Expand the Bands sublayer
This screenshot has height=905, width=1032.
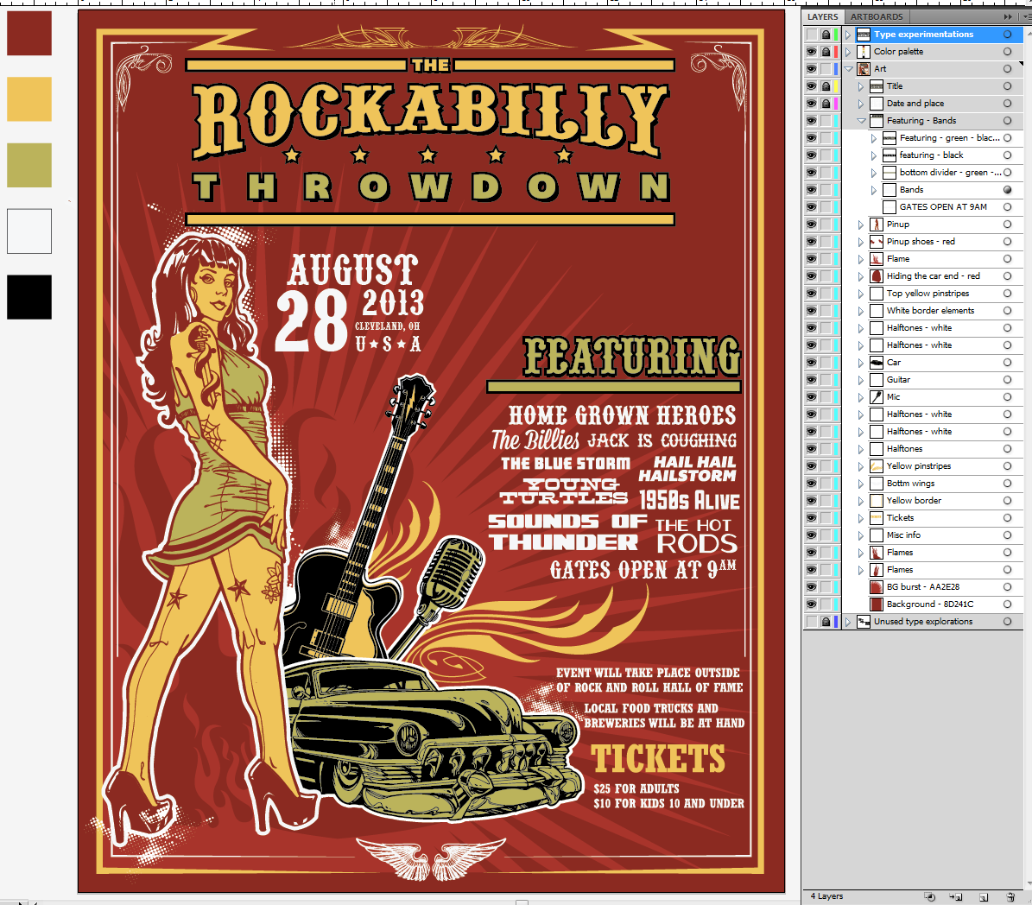(x=874, y=190)
